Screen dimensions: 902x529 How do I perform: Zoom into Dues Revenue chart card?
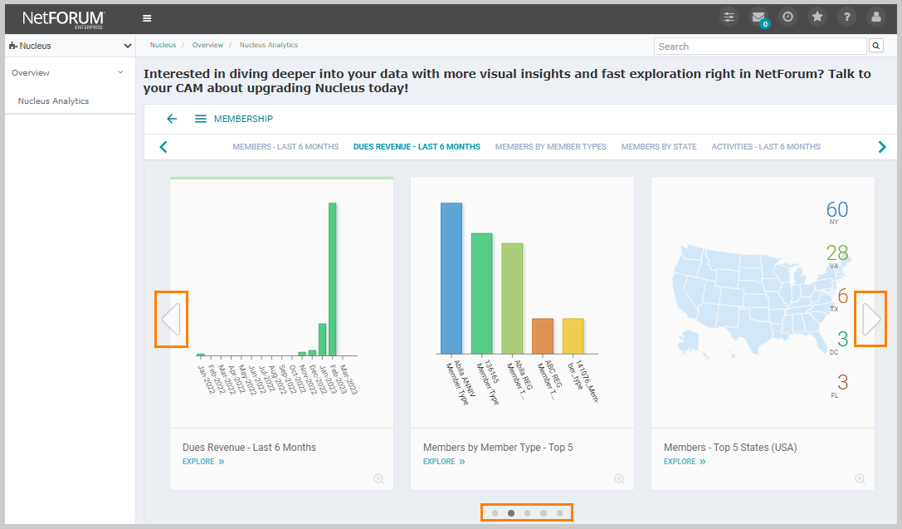click(x=378, y=478)
